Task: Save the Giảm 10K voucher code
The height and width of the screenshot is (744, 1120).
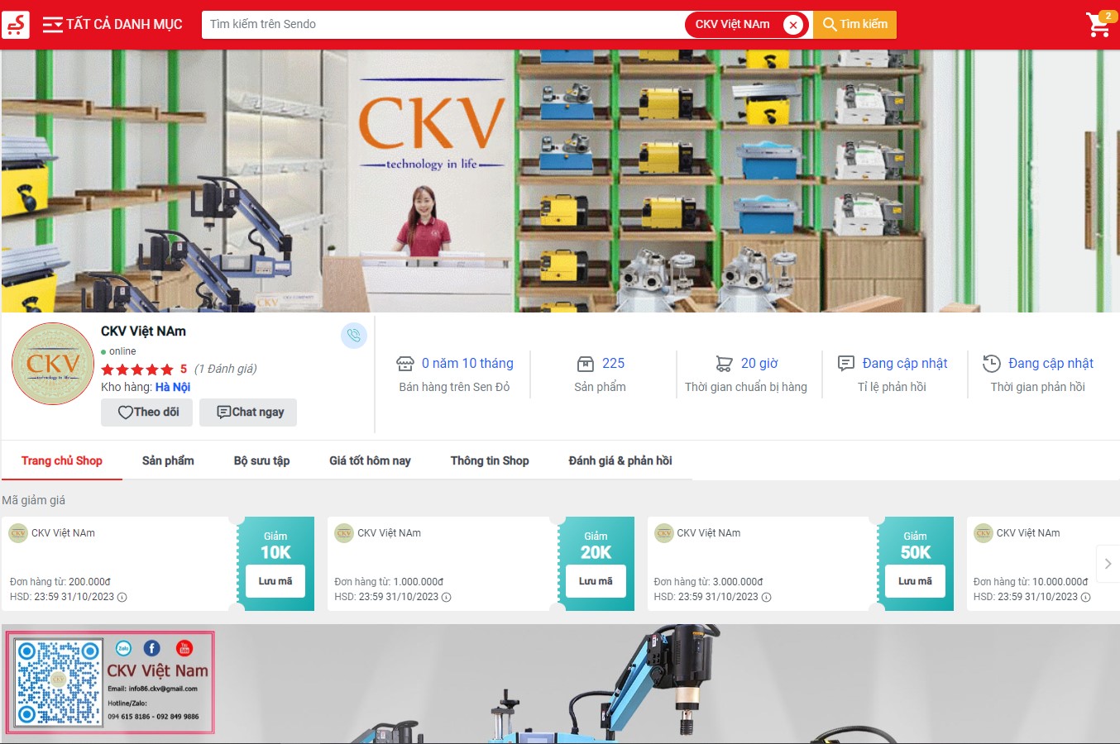Action: [x=275, y=581]
